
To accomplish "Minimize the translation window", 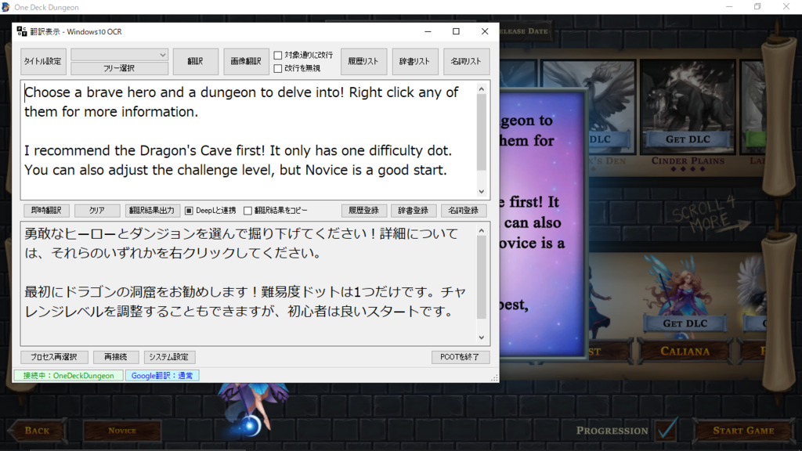I will click(428, 31).
